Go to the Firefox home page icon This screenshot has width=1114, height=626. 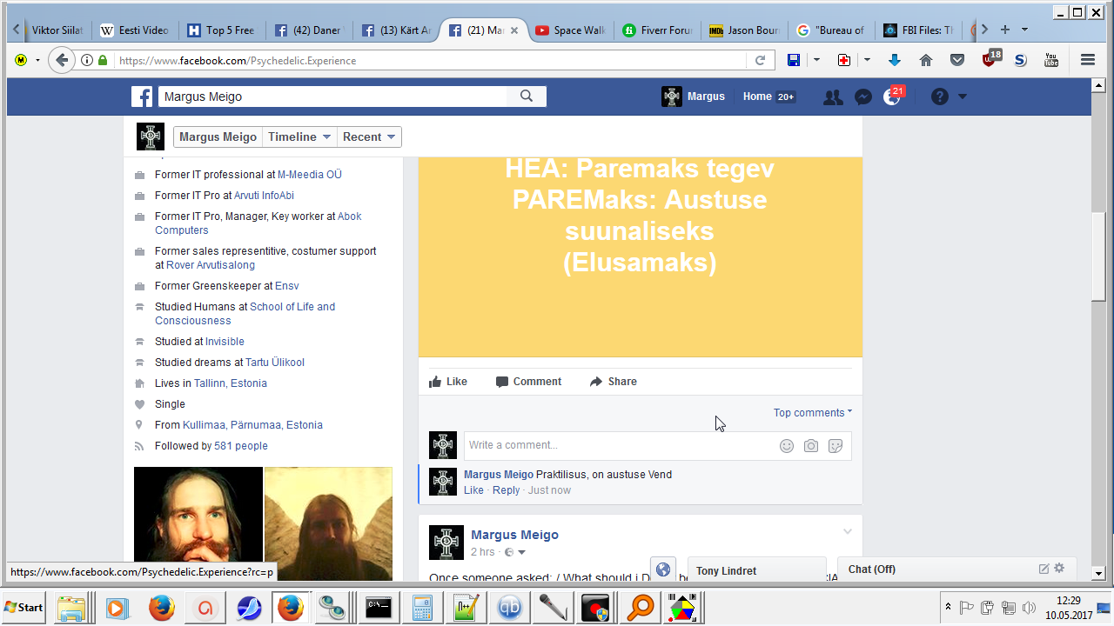click(x=926, y=60)
